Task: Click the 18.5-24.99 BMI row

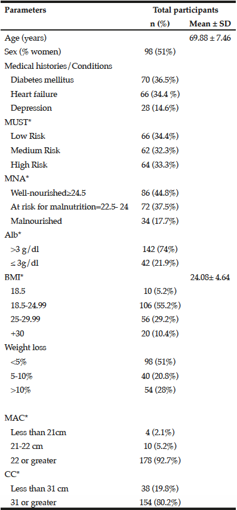Action: point(118,305)
